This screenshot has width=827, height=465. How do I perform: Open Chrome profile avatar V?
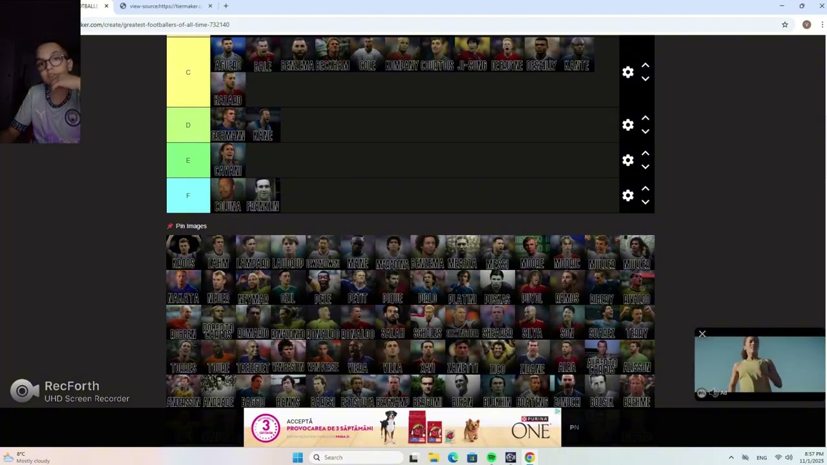coord(806,25)
